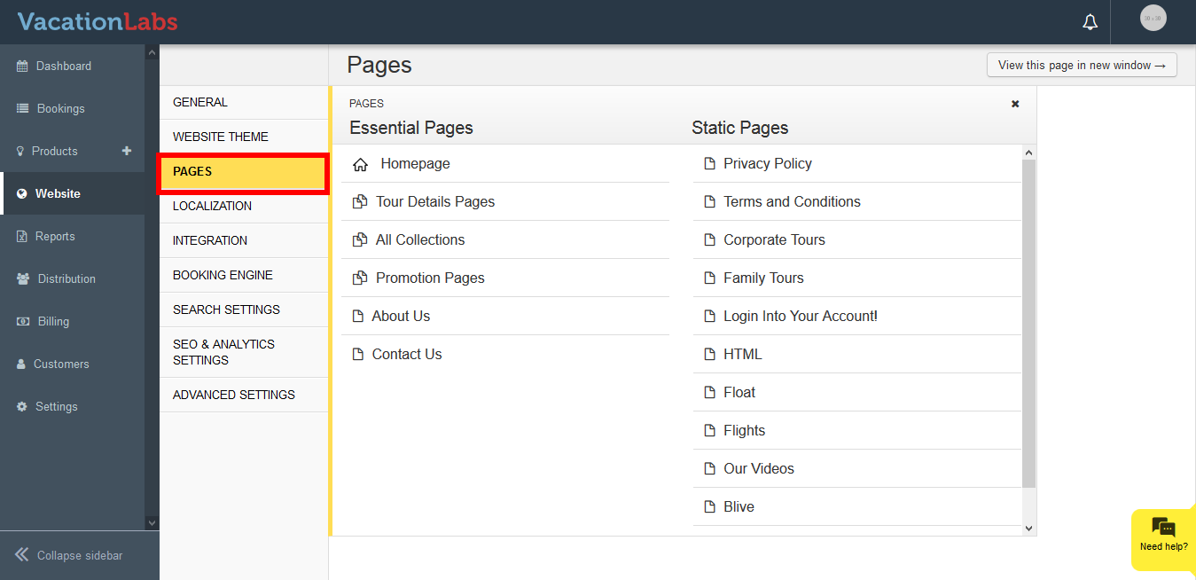The width and height of the screenshot is (1196, 580).
Task: Select the Booking Engine menu item
Action: point(223,276)
